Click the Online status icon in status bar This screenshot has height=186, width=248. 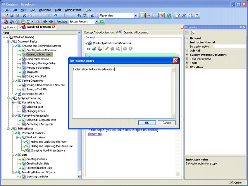[231, 183]
